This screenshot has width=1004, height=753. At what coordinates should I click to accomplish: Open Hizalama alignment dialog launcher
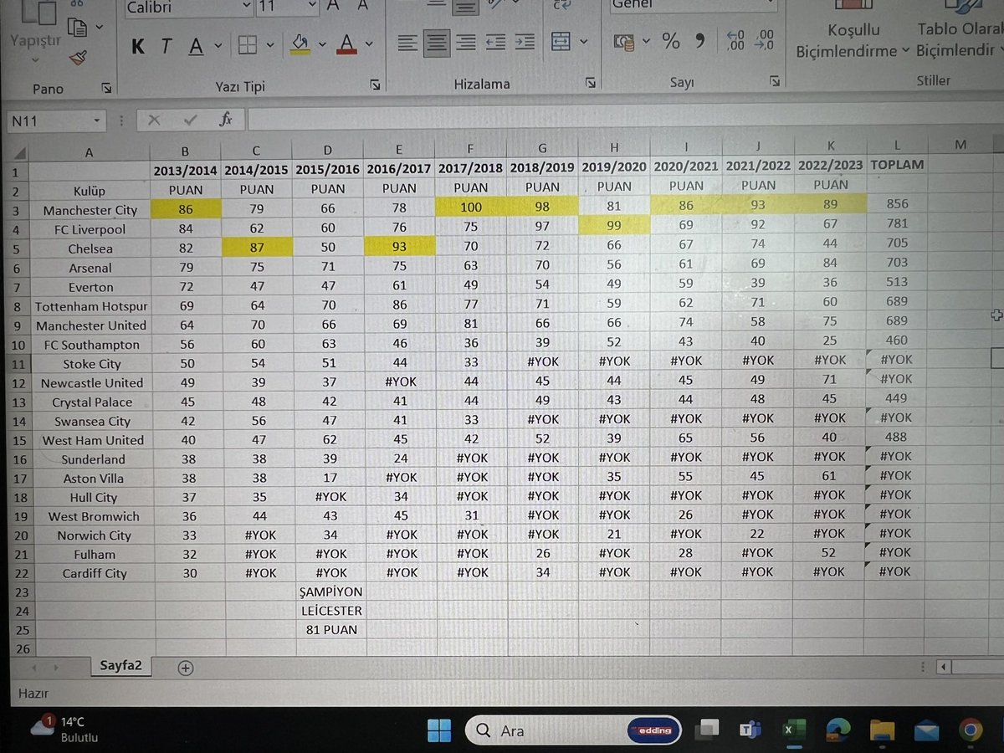591,82
